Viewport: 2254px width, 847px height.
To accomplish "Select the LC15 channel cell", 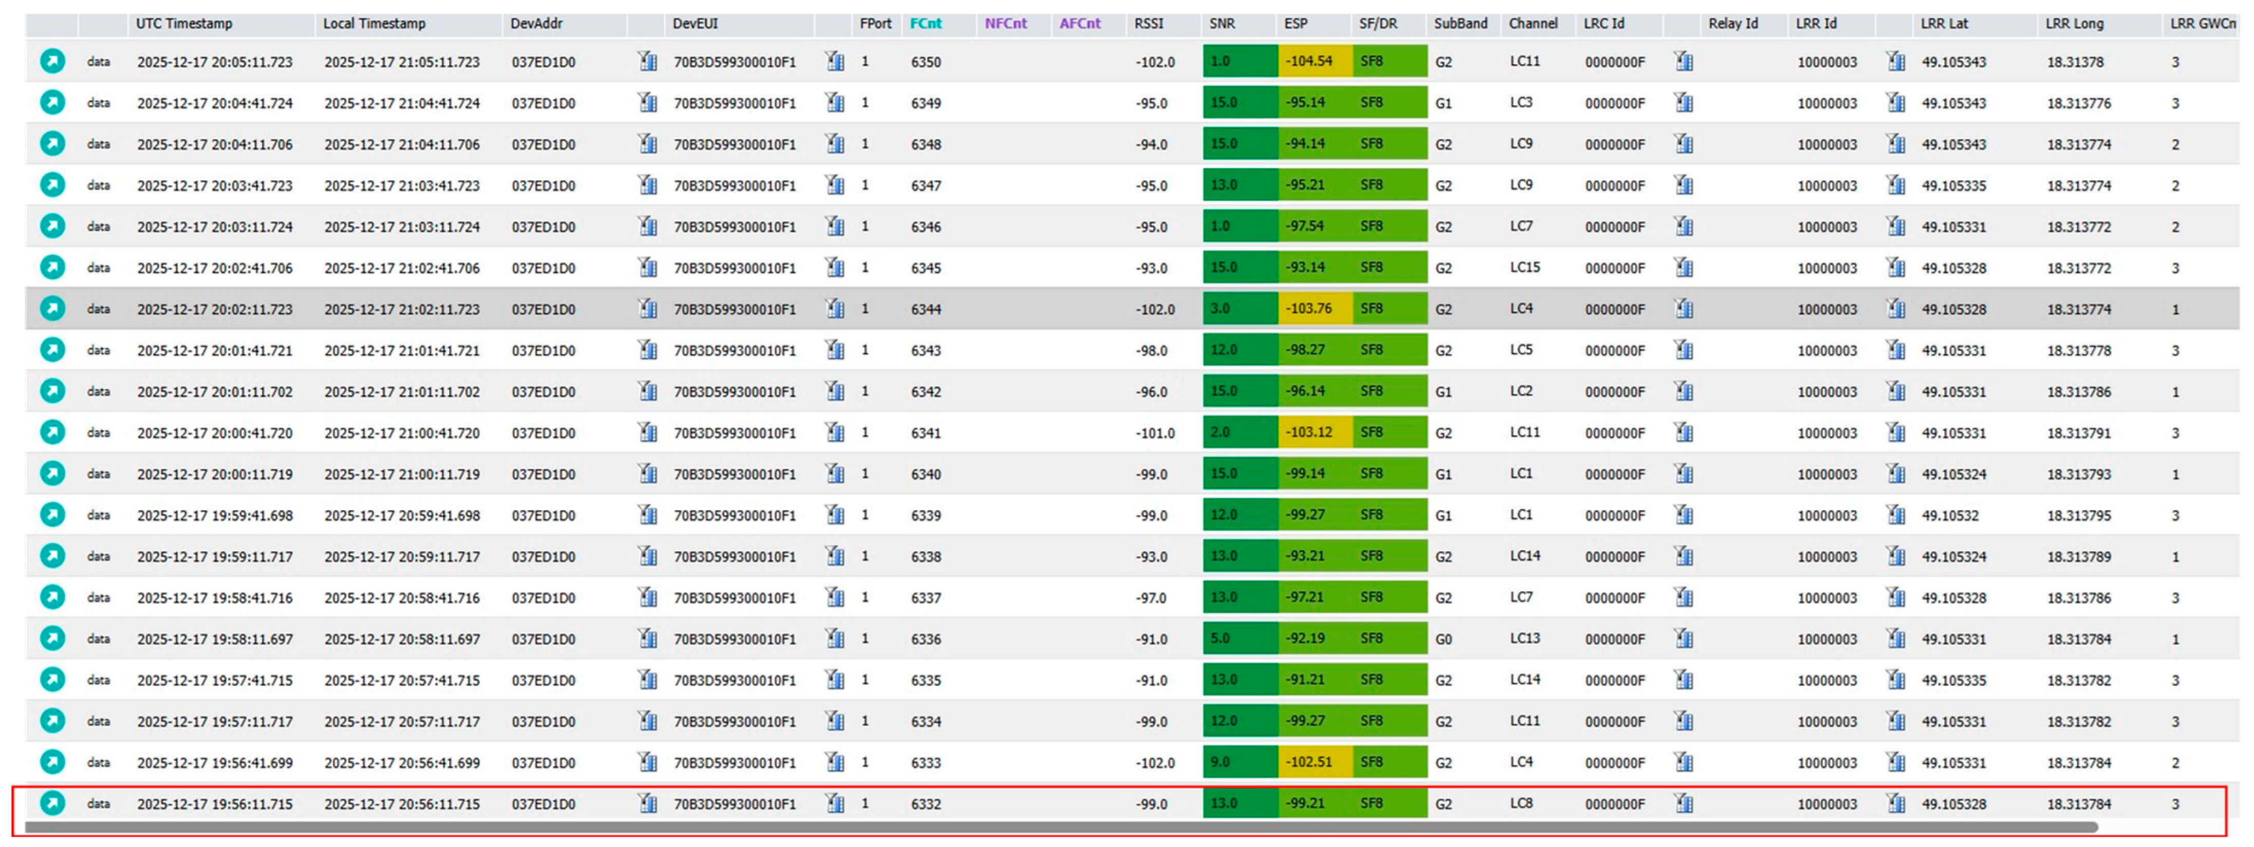I will click(1524, 267).
